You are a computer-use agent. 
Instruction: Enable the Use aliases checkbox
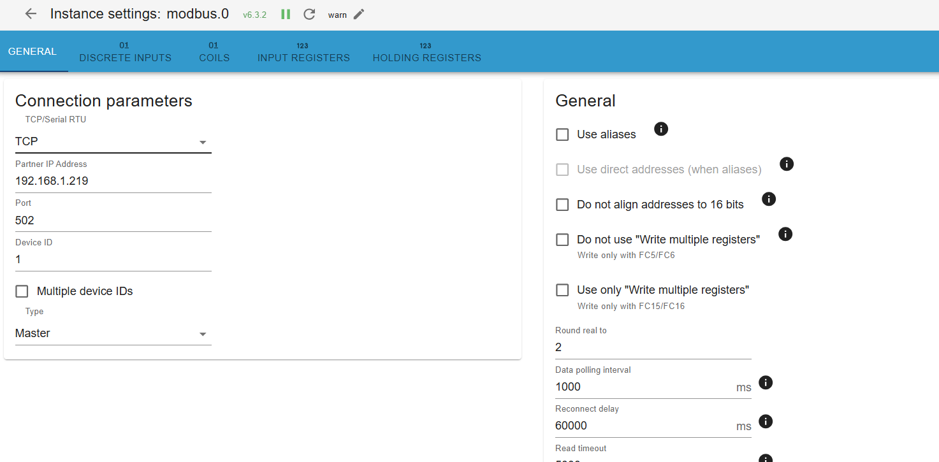point(562,134)
